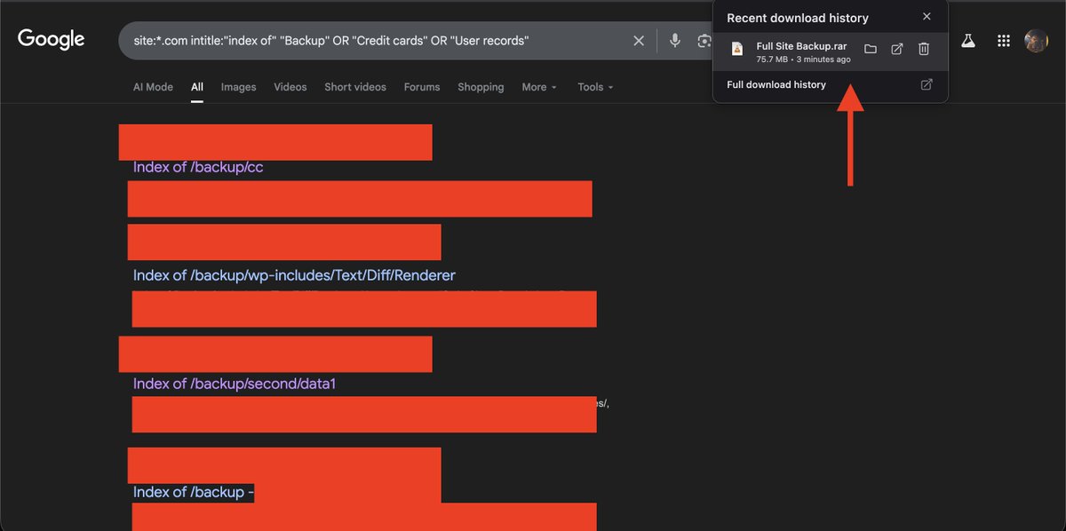Close the Recent download history popup
The height and width of the screenshot is (531, 1066).
[x=927, y=17]
